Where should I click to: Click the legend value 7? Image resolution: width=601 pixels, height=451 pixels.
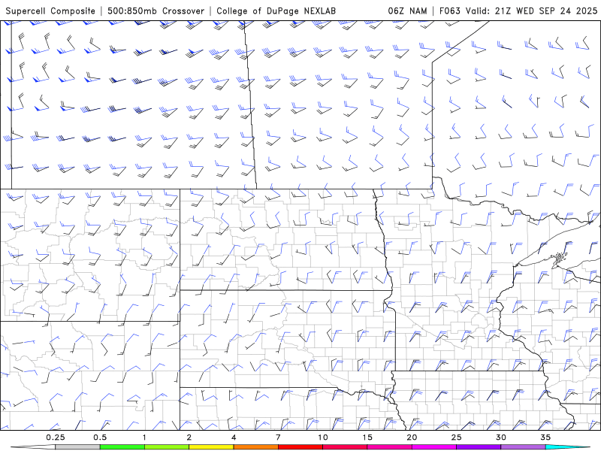(278, 437)
